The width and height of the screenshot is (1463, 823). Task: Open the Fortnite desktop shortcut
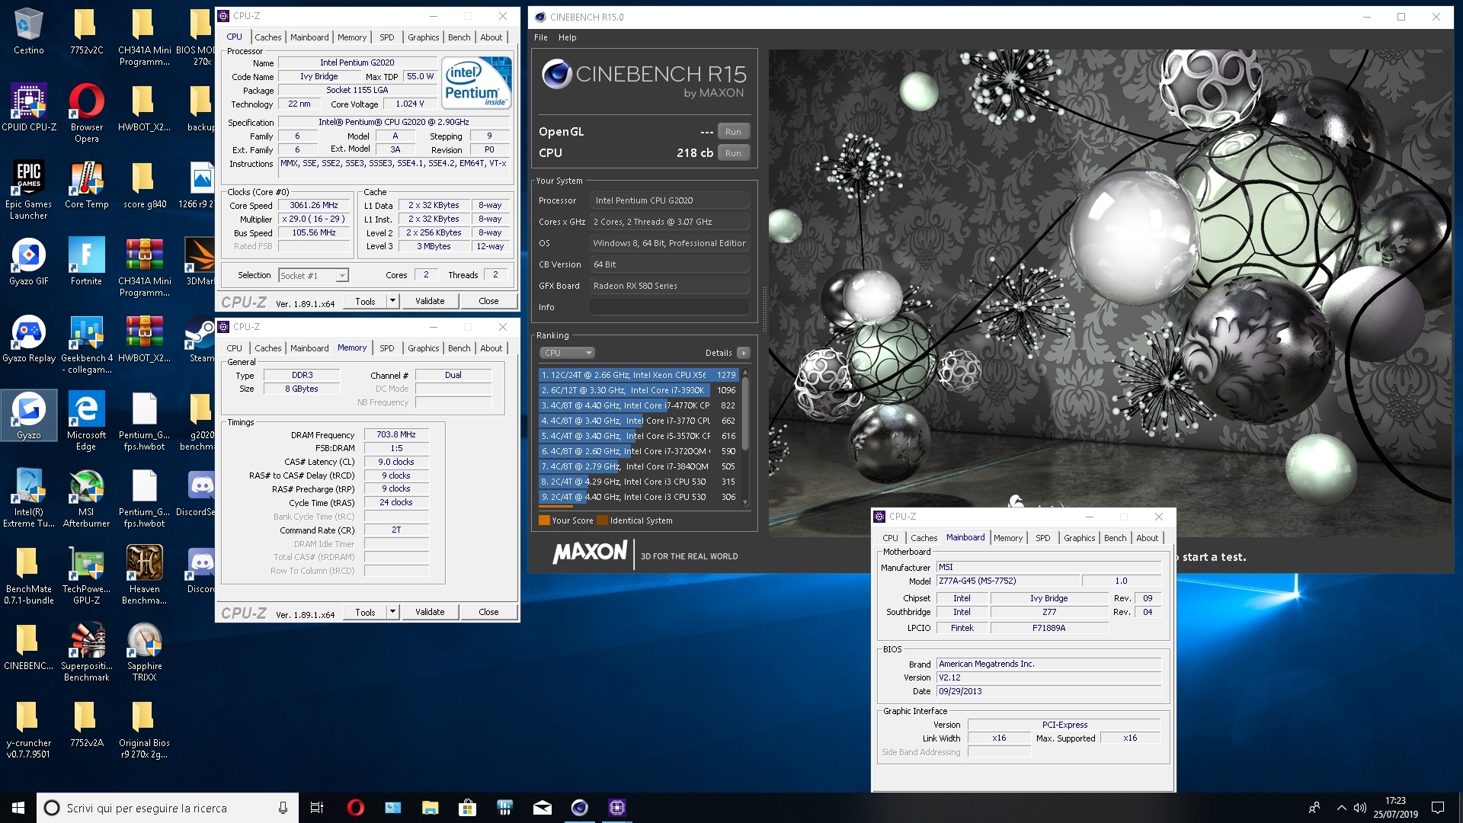point(86,263)
